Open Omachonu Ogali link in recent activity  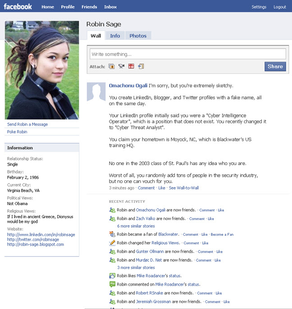[x=151, y=210]
